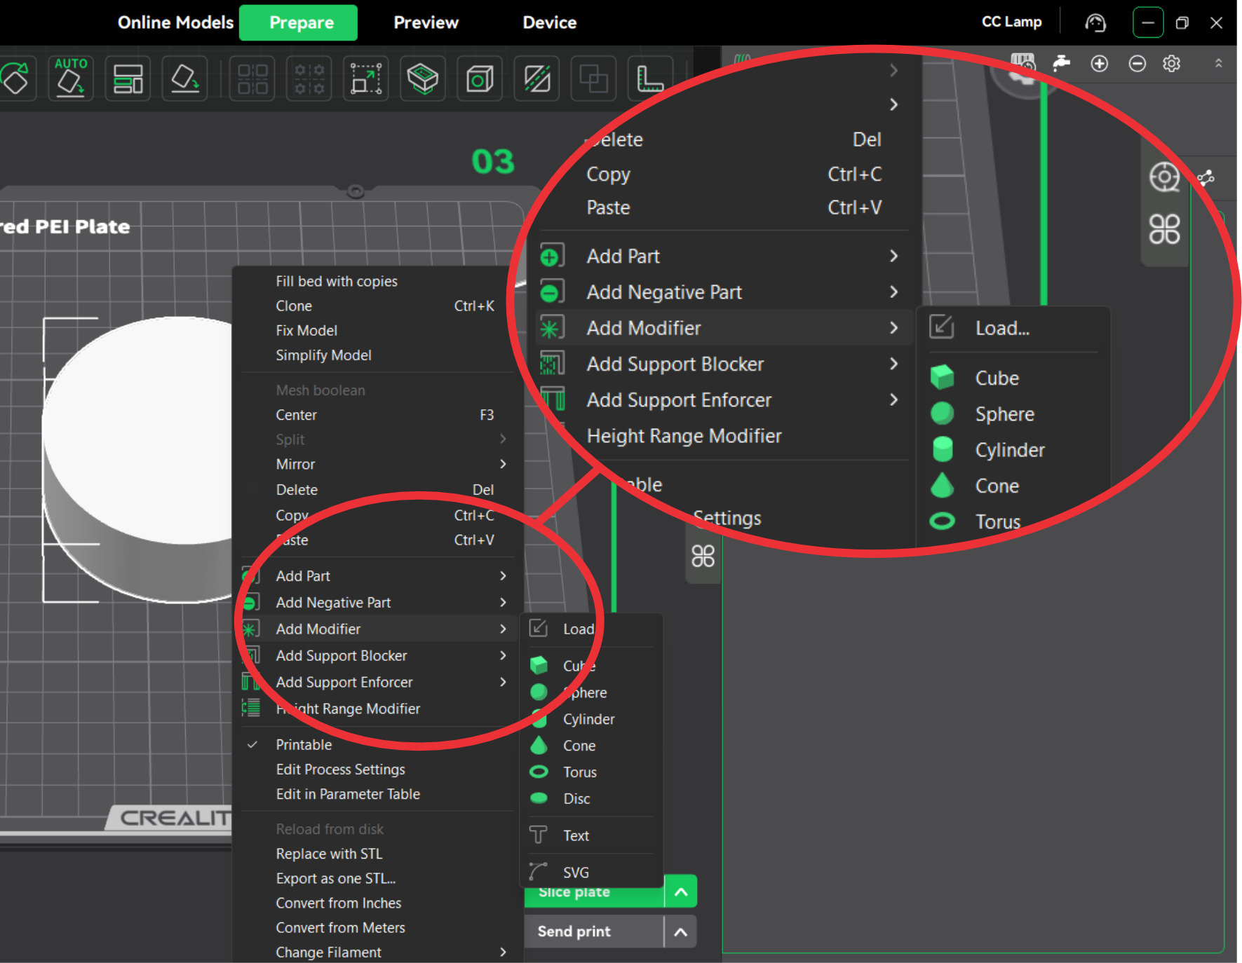The height and width of the screenshot is (963, 1242).
Task: Open the settings gear in the top right
Action: click(x=1171, y=64)
